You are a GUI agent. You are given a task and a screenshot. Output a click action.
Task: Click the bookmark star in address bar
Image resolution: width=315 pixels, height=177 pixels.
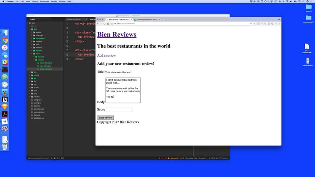click(x=254, y=24)
